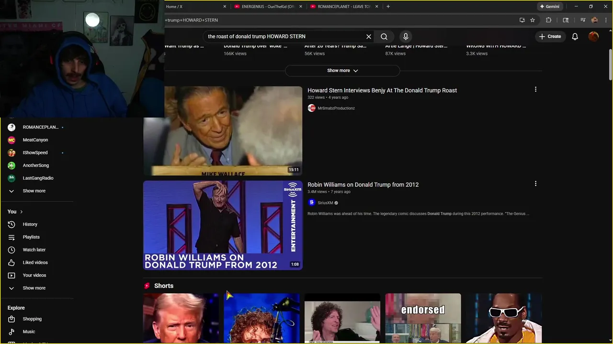Clear the YouTube search box text
This screenshot has width=613, height=344.
click(x=369, y=36)
